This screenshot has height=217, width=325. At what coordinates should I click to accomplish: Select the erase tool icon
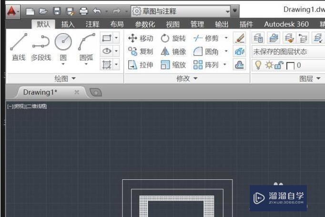click(239, 38)
